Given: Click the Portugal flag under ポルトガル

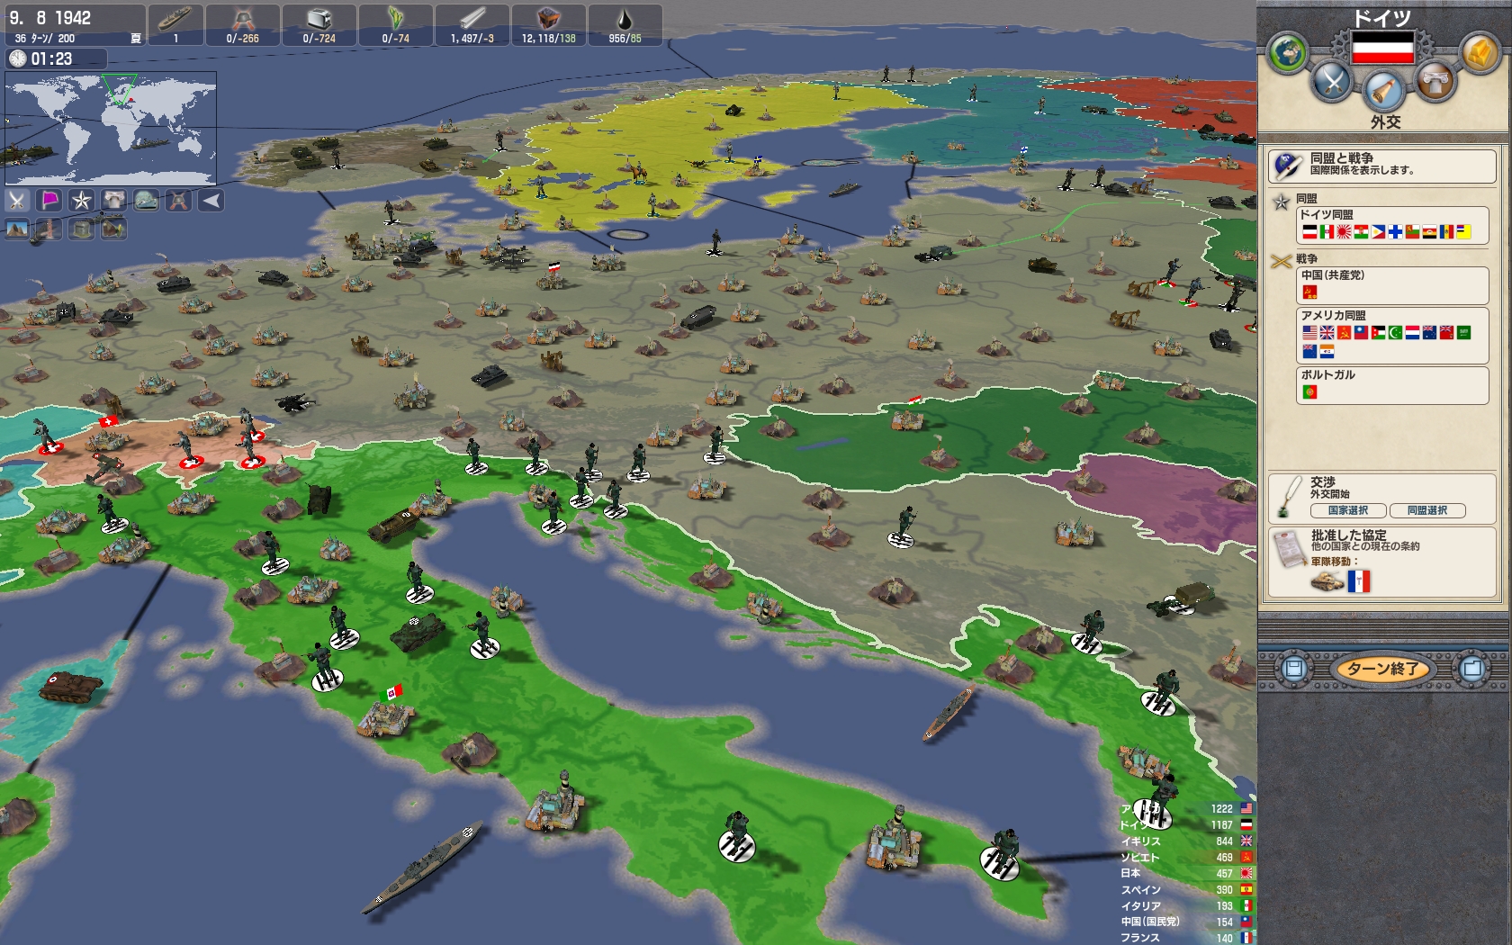Looking at the screenshot, I should 1309,392.
